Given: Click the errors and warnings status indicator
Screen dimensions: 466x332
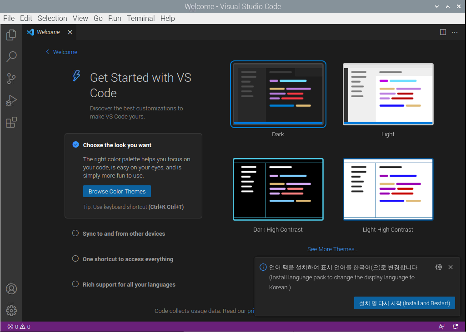Looking at the screenshot, I should coord(19,327).
